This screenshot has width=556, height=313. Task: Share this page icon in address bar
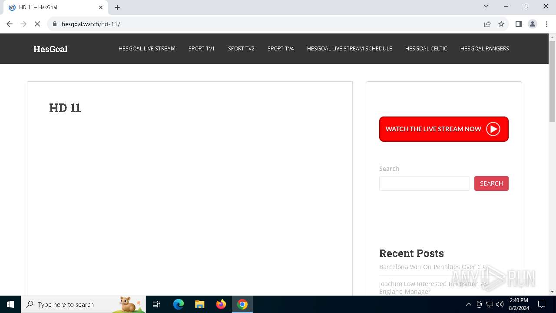click(487, 24)
